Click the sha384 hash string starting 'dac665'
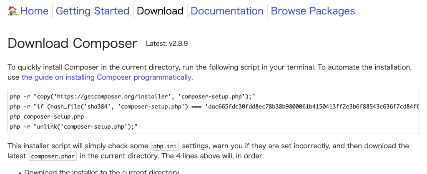 pyautogui.click(x=313, y=107)
